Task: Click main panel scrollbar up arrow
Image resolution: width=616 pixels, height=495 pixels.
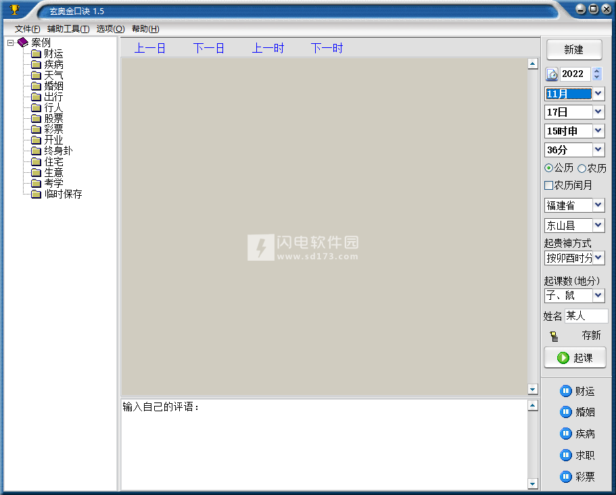Action: tap(532, 63)
